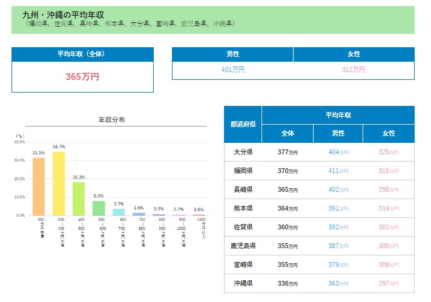Click the 平均年収 table group header
The height and width of the screenshot is (302, 431).
pyautogui.click(x=338, y=115)
